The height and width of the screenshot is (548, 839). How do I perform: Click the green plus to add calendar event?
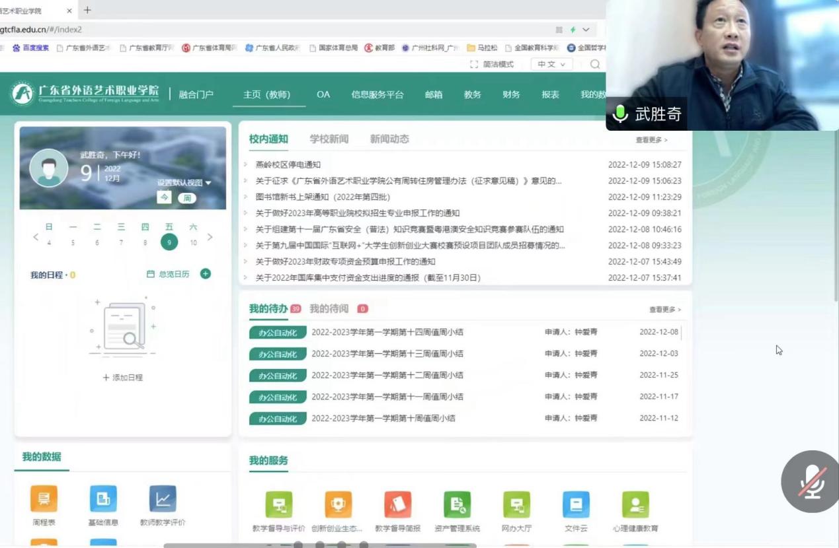coord(205,273)
